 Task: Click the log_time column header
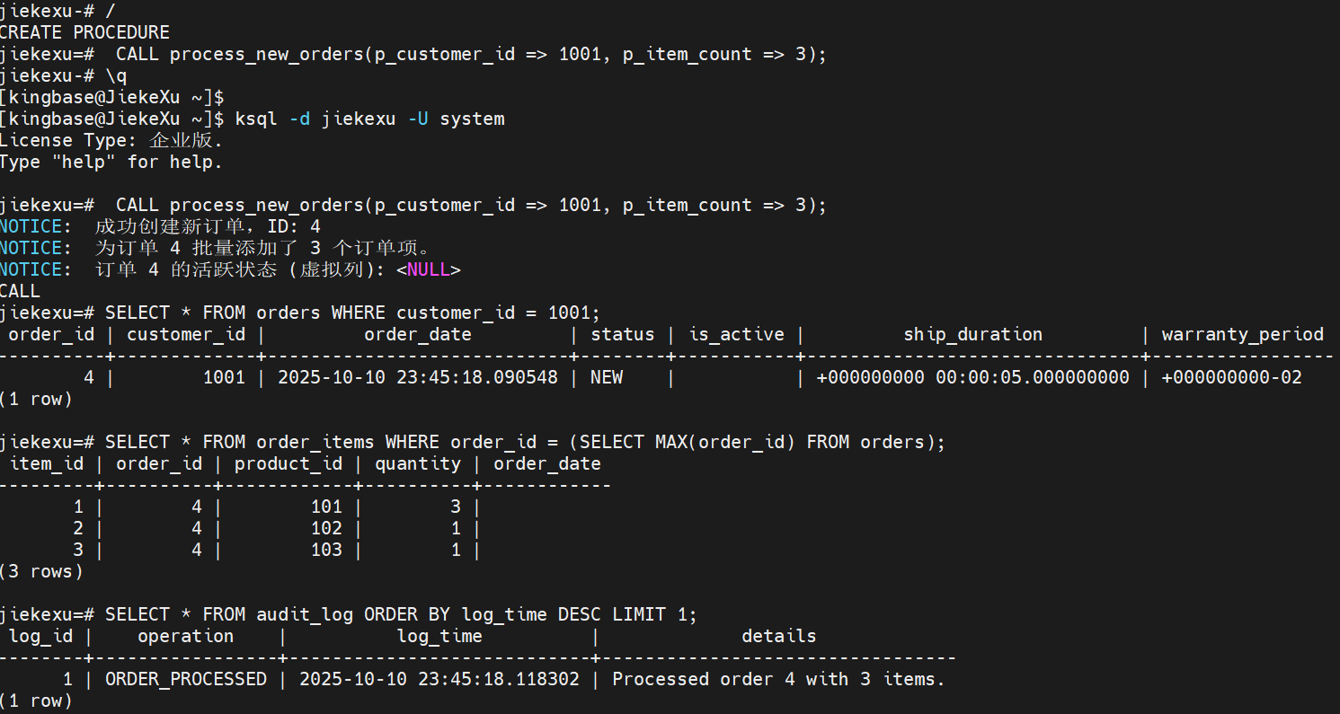439,636
